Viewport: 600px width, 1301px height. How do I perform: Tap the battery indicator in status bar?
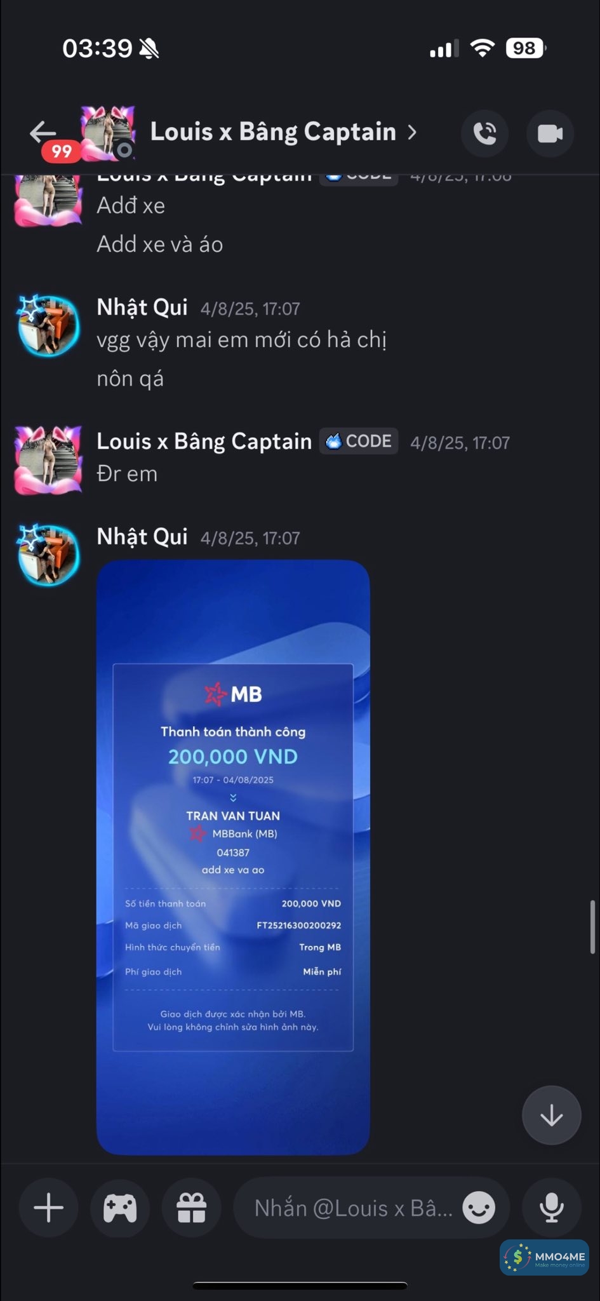pyautogui.click(x=526, y=48)
